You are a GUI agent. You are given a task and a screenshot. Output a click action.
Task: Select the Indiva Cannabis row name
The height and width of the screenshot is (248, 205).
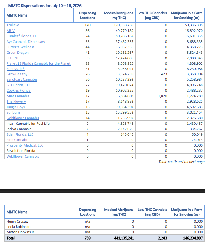(x=19, y=129)
